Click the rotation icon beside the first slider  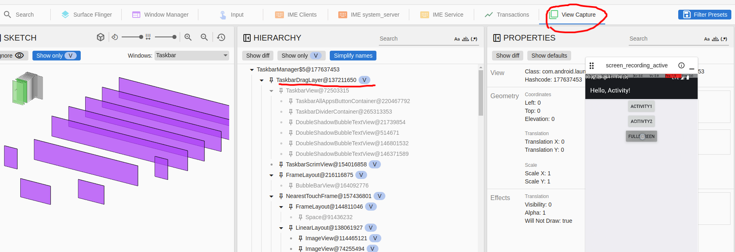pos(115,37)
